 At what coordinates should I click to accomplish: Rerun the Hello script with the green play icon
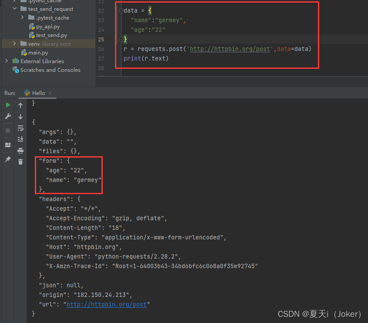pos(7,105)
